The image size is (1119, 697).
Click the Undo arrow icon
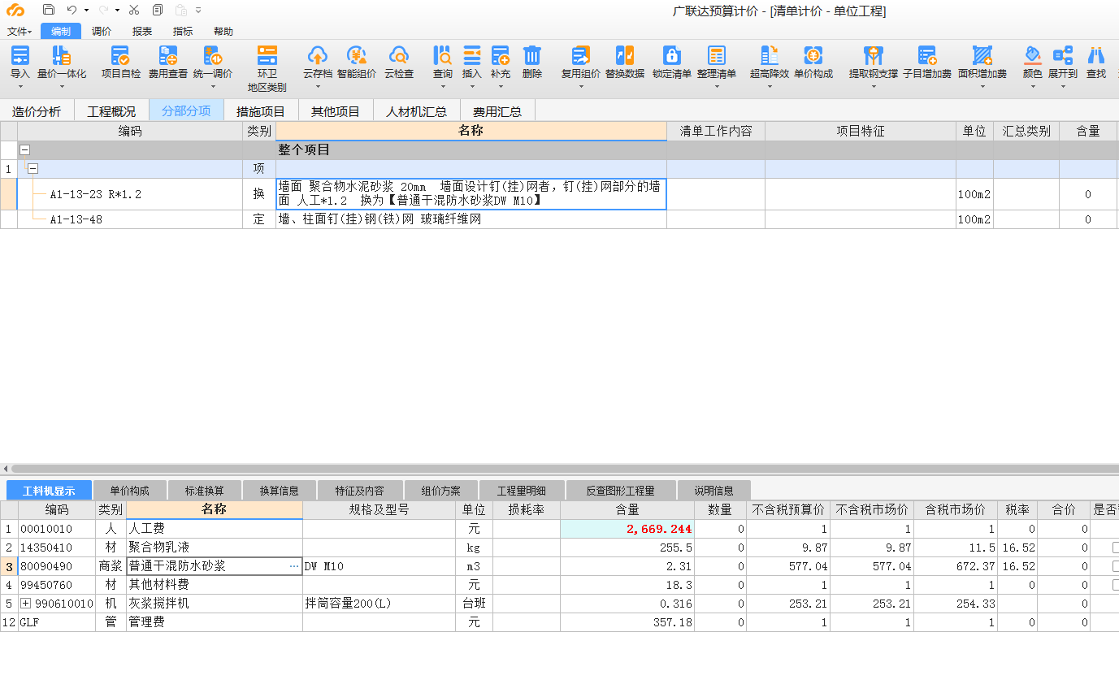click(72, 11)
